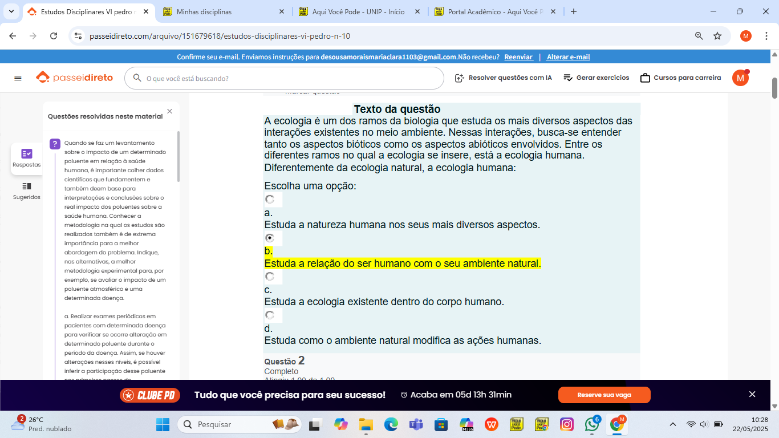This screenshot has width=779, height=438.
Task: Select radio option d for ambiente natural
Action: [270, 315]
